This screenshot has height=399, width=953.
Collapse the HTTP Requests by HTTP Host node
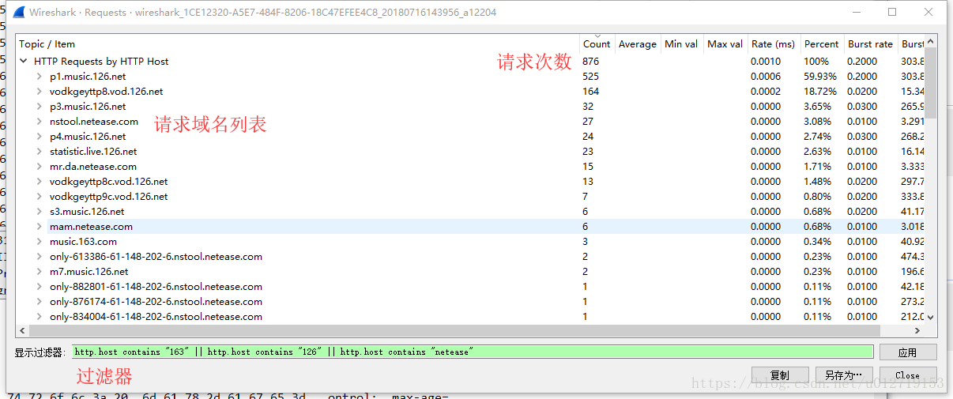pos(24,61)
